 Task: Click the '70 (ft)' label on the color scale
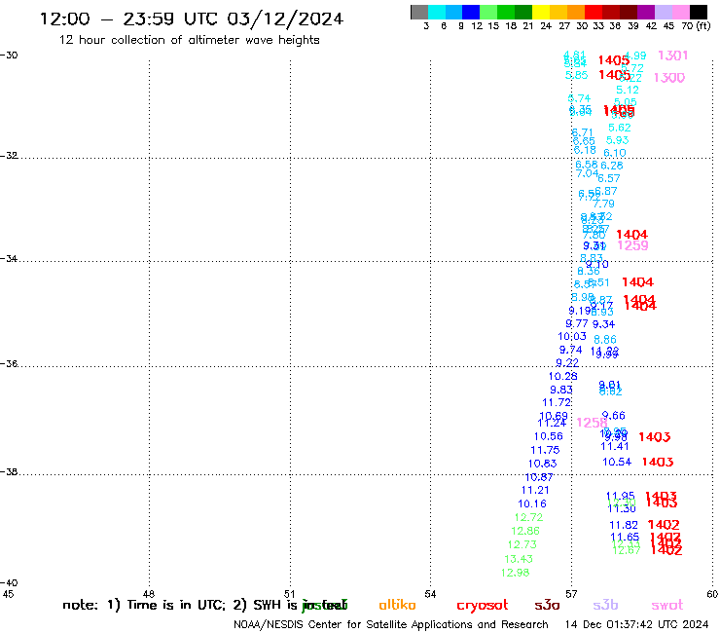(696, 25)
